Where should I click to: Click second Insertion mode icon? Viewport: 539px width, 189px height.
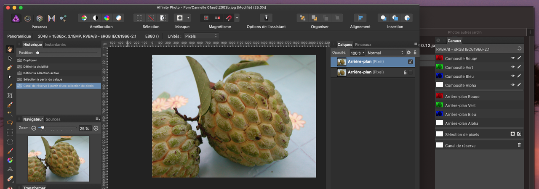(395, 18)
